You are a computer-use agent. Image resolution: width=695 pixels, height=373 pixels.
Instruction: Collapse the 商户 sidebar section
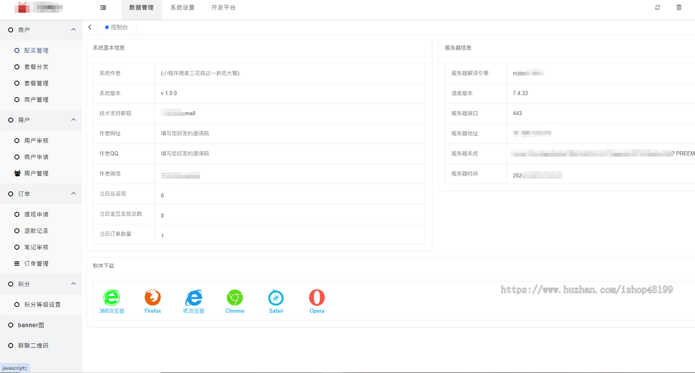(73, 29)
